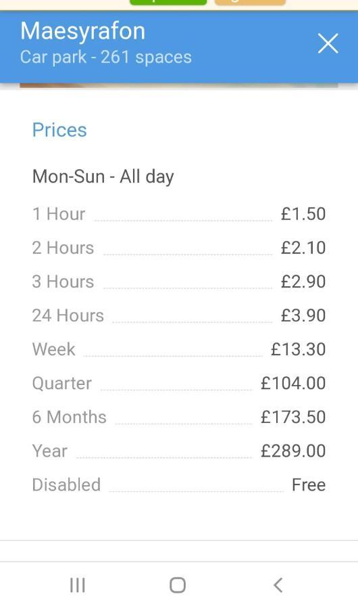Tap the photo strip below the header
The image size is (358, 609).
(x=179, y=85)
